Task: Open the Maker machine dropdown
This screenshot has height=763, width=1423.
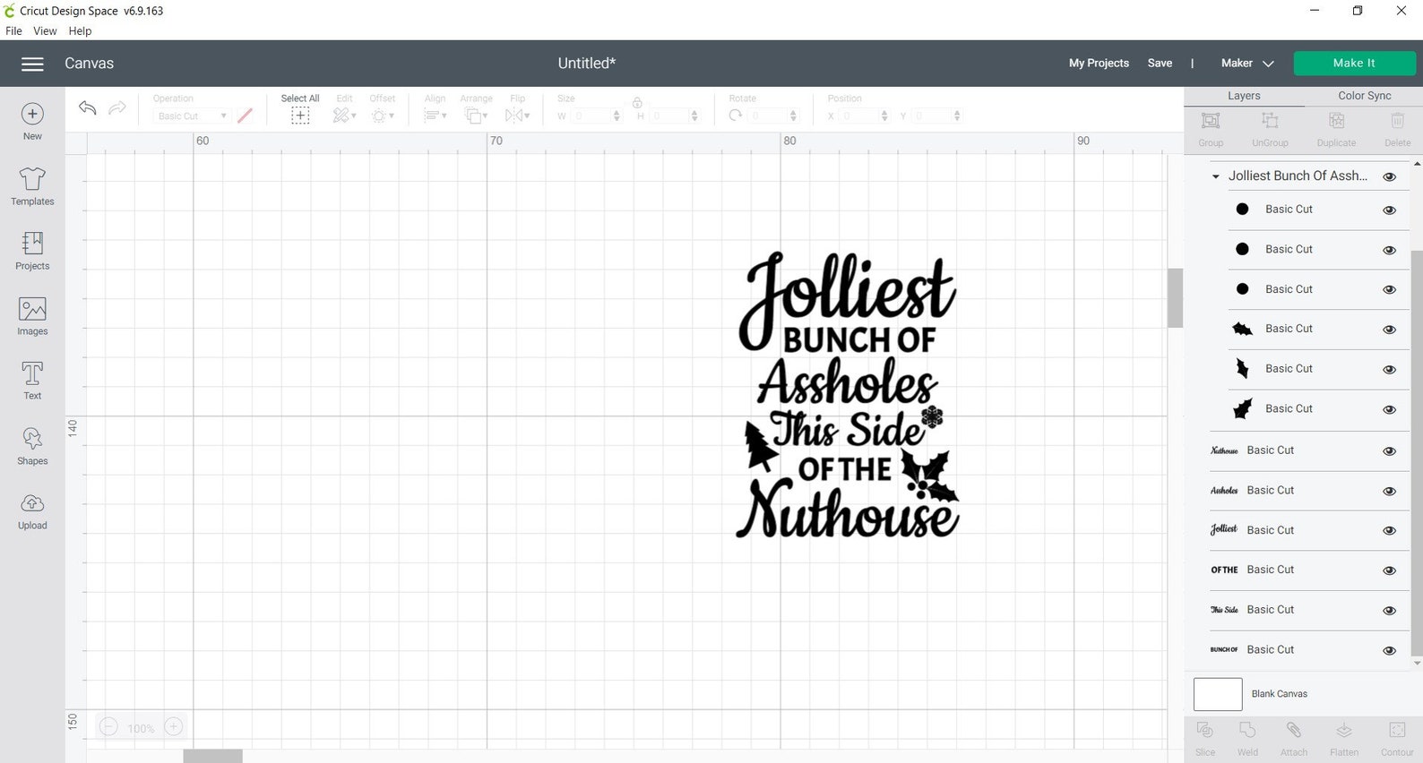Action: [x=1246, y=64]
